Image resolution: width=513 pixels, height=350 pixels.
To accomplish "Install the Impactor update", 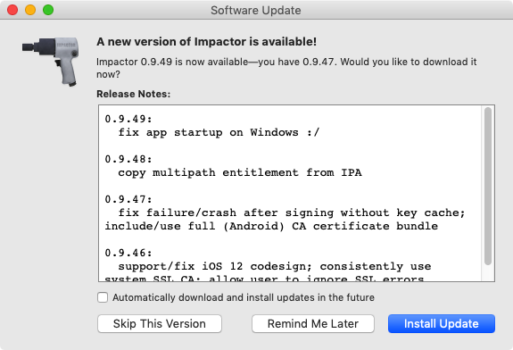I will [x=442, y=324].
